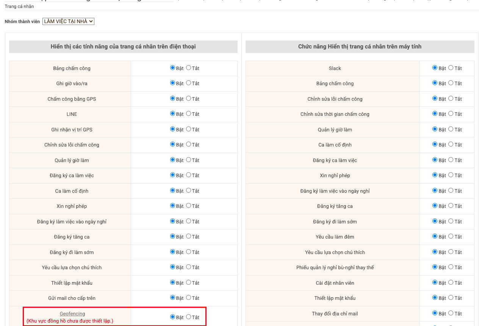Click the Trang cá nhân breadcrumb text
Image resolution: width=479 pixels, height=326 pixels.
pos(19,6)
